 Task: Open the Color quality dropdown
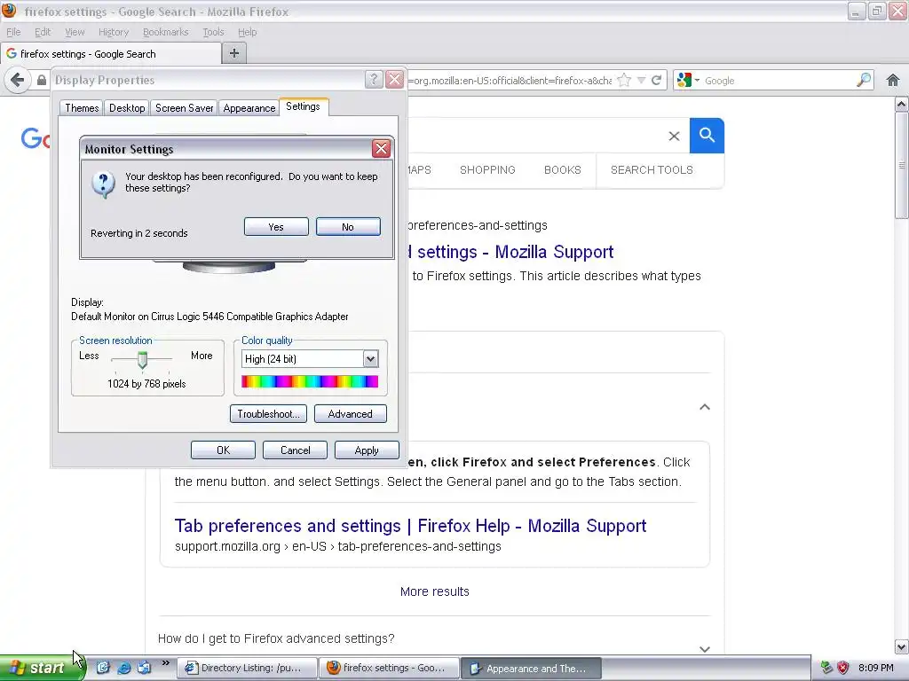click(x=370, y=359)
